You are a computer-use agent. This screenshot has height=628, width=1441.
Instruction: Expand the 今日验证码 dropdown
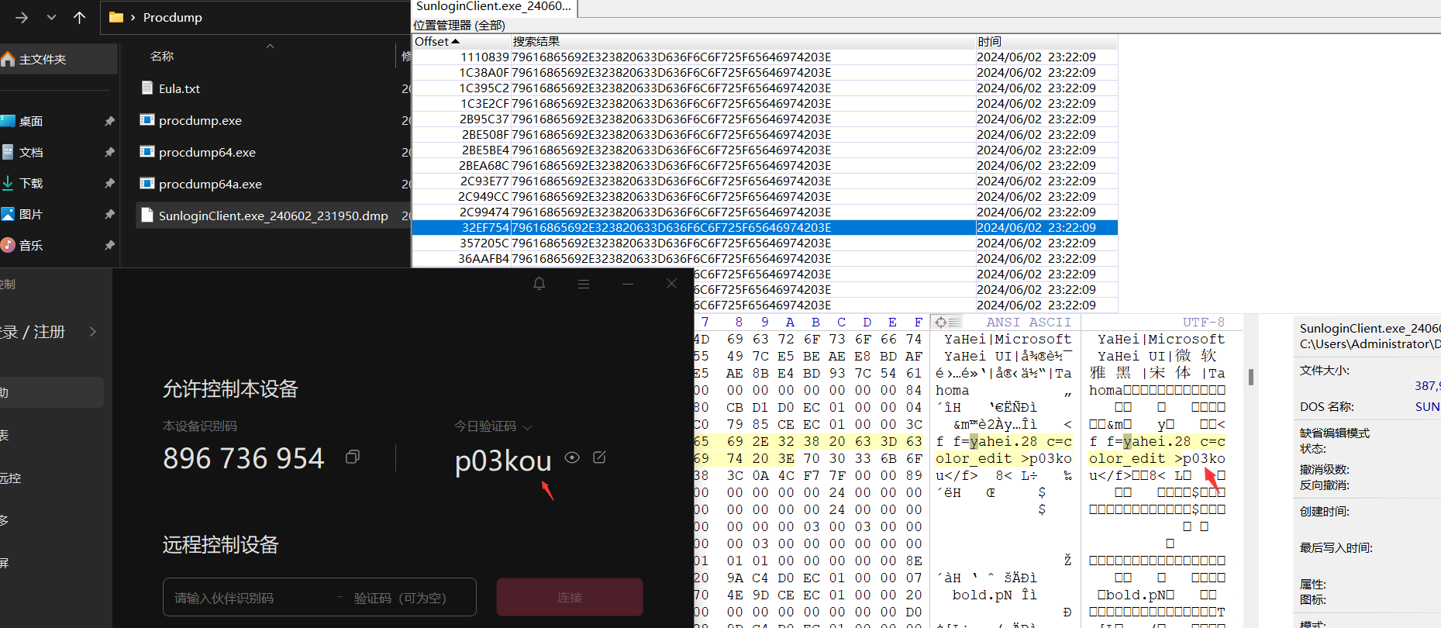(x=527, y=427)
